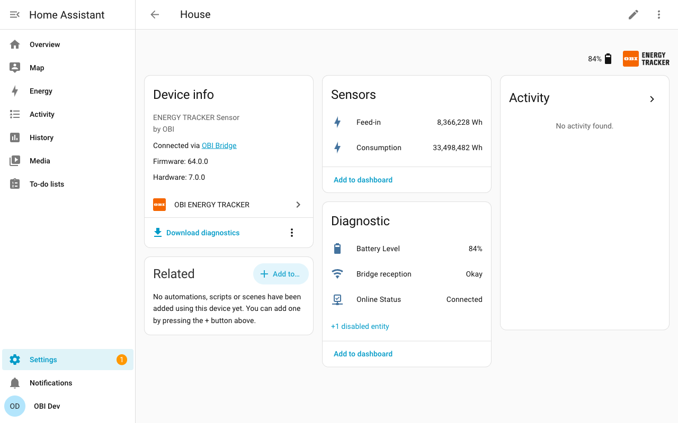The height and width of the screenshot is (423, 678).
Task: Add Diagnostic card to dashboard
Action: coord(363,354)
